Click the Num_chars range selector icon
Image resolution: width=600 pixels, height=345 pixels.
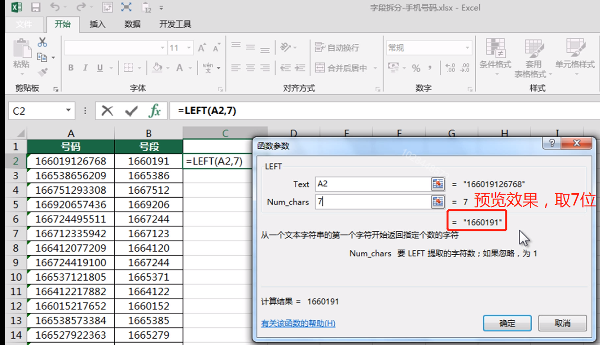[438, 202]
